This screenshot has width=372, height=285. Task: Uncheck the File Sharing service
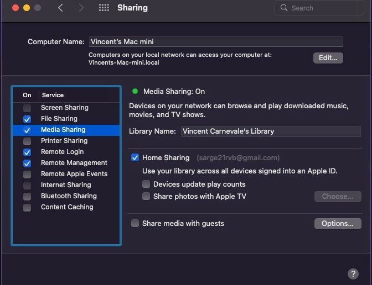(x=27, y=119)
